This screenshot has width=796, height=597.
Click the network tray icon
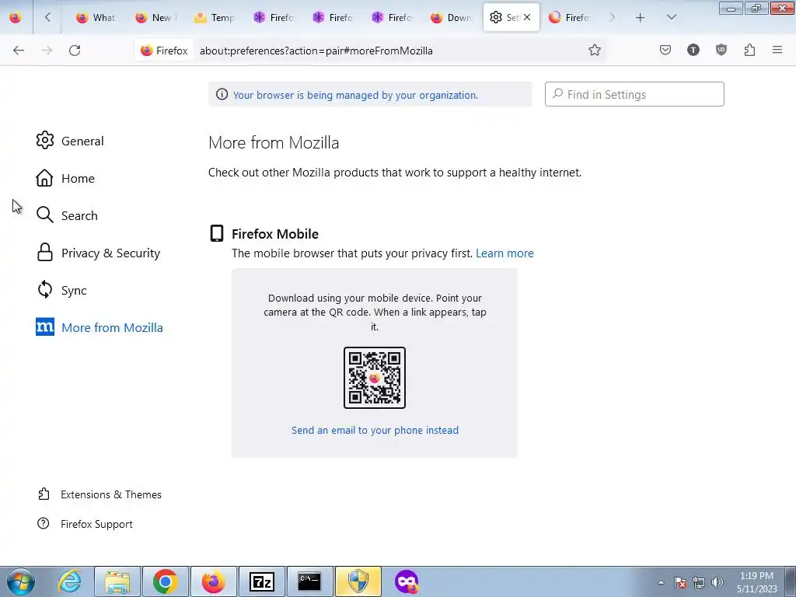pos(699,582)
